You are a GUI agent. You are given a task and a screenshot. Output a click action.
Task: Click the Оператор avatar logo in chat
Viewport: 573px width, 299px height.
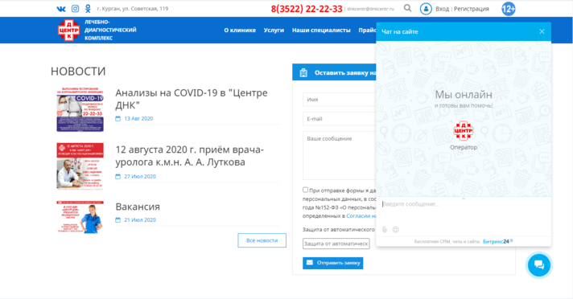click(464, 131)
